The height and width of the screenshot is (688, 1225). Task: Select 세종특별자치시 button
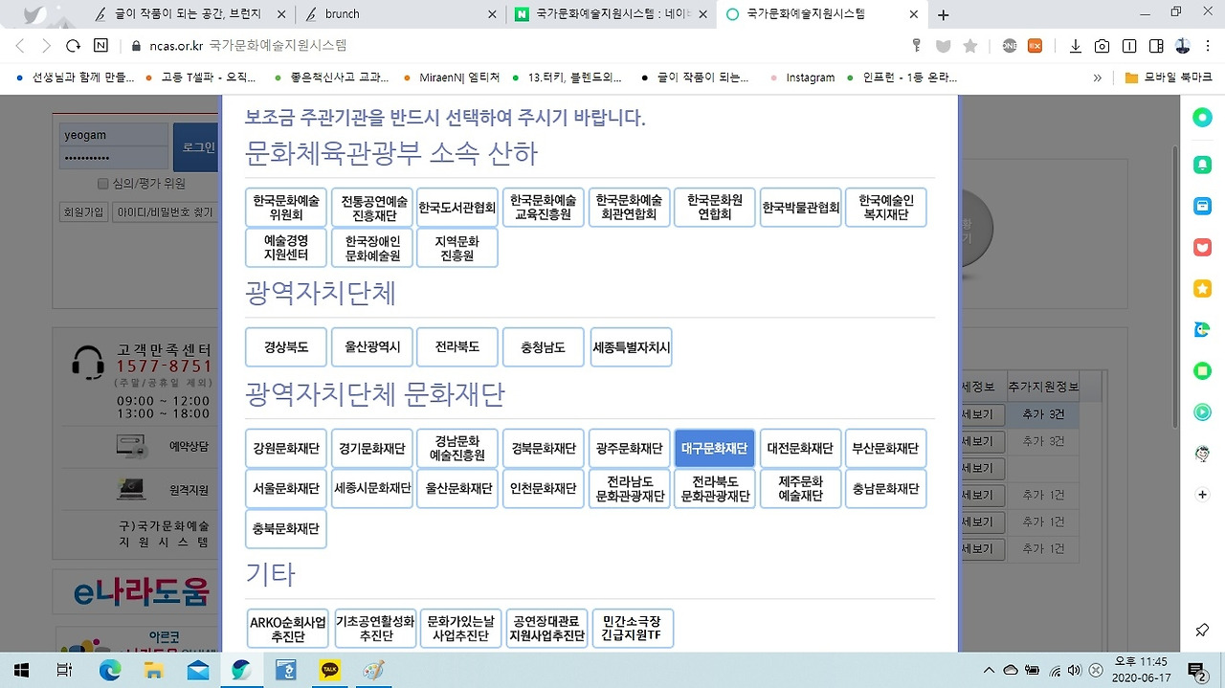pyautogui.click(x=631, y=346)
